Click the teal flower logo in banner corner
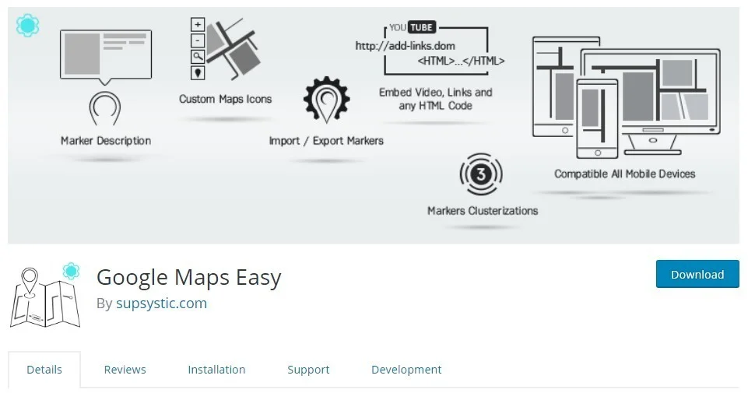This screenshot has height=393, width=748. [28, 25]
